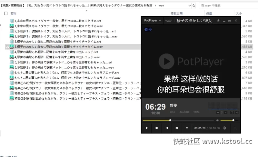Click the PotPlayer seek bar handle
Screen dimensions: 258x157
click(170, 120)
